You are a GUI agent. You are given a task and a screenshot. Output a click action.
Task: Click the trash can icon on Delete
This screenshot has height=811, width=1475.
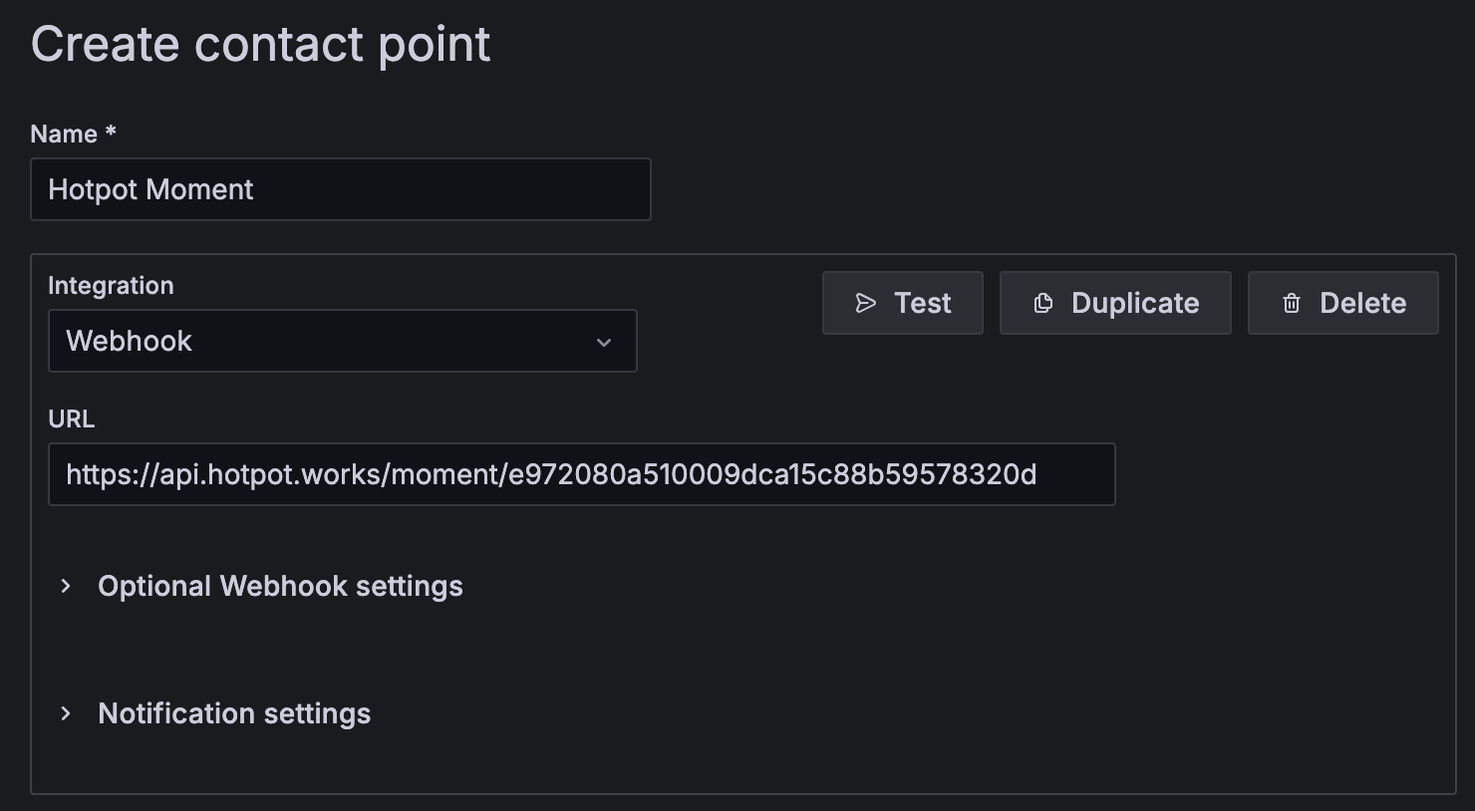point(1291,303)
